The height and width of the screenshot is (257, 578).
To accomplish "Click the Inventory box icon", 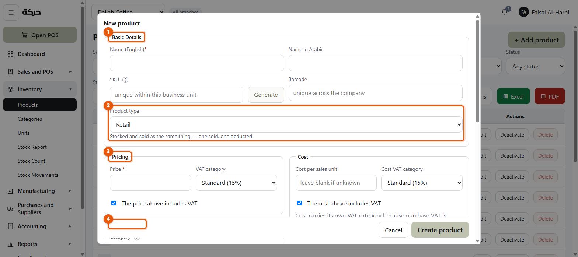I will [10, 89].
